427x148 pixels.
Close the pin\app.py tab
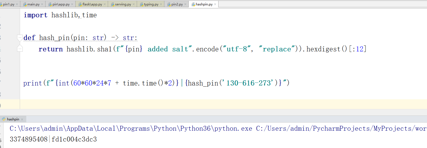click(x=72, y=4)
